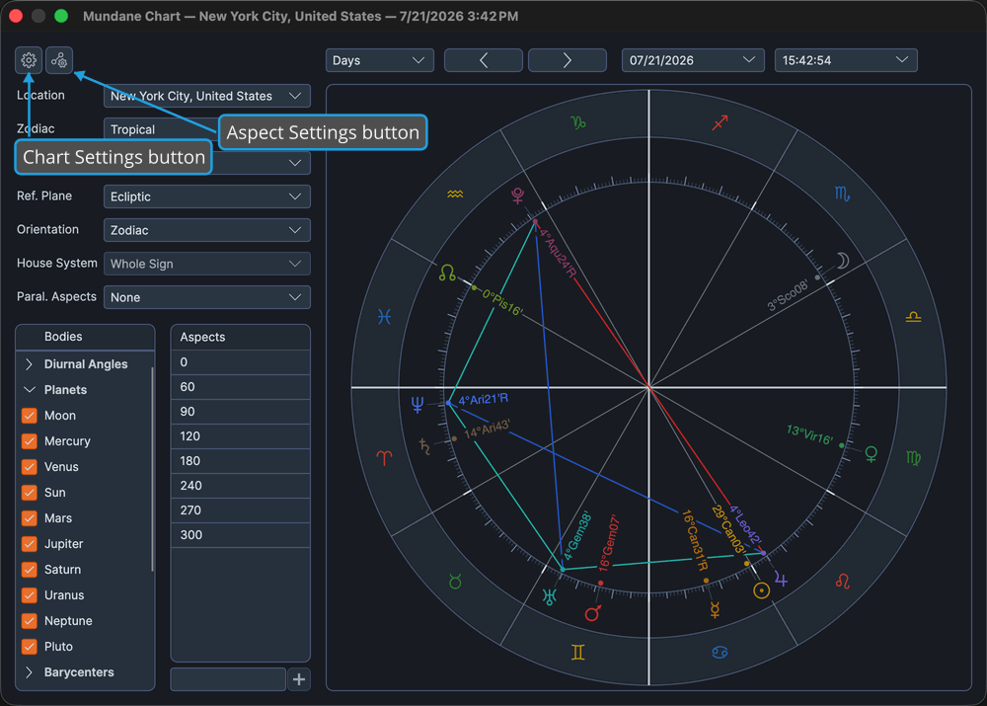The height and width of the screenshot is (706, 987).
Task: Uncheck the Jupiter checkbox
Action: (x=29, y=544)
